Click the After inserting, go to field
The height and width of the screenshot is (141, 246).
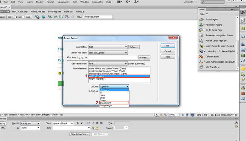[113, 57]
